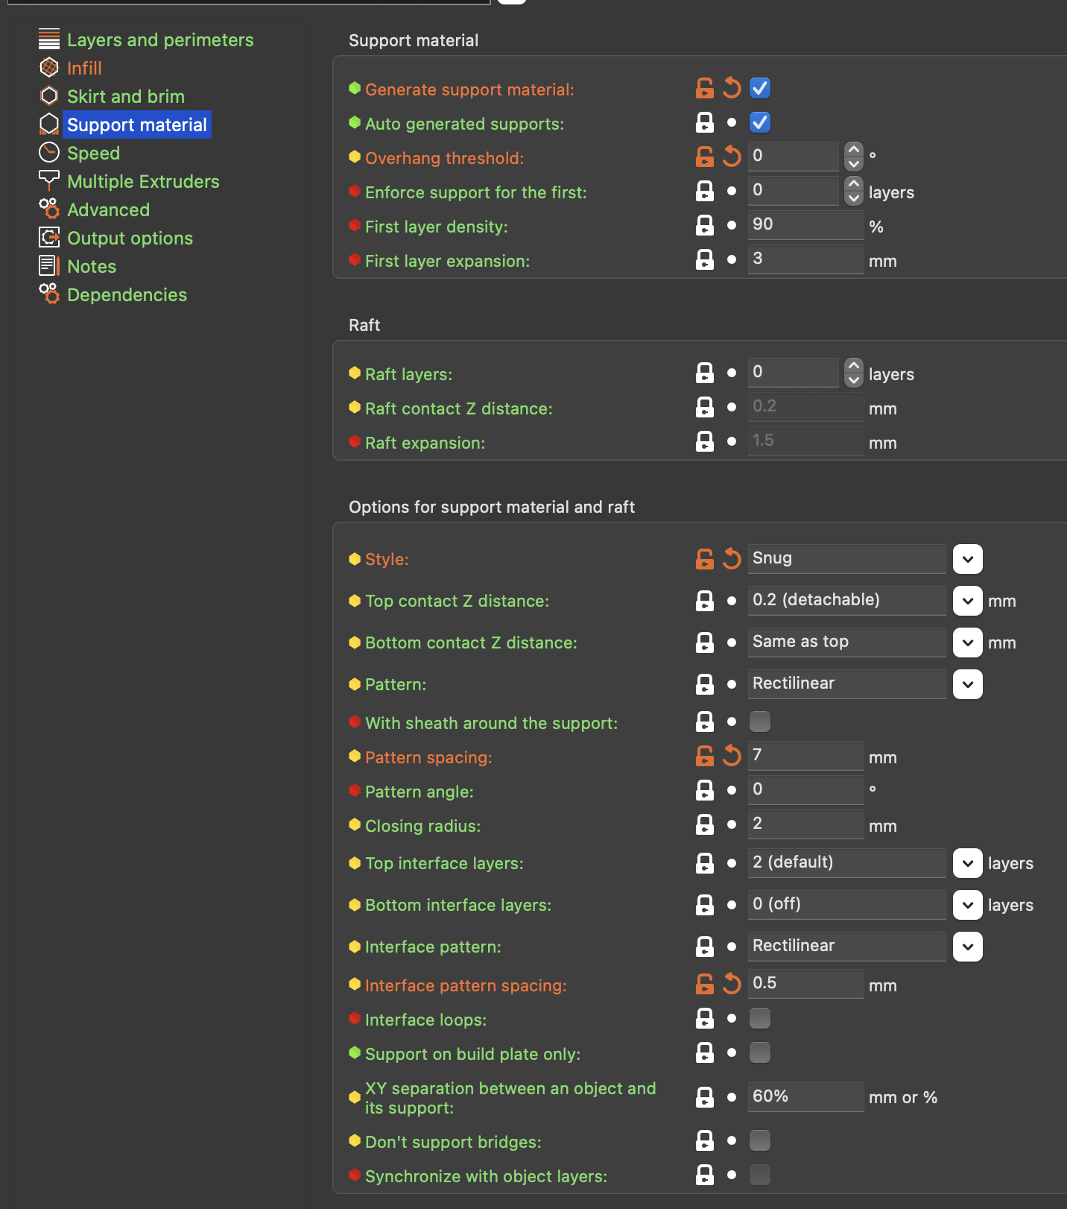The width and height of the screenshot is (1067, 1209).
Task: Click the lock icon beside First layer density
Action: [704, 226]
